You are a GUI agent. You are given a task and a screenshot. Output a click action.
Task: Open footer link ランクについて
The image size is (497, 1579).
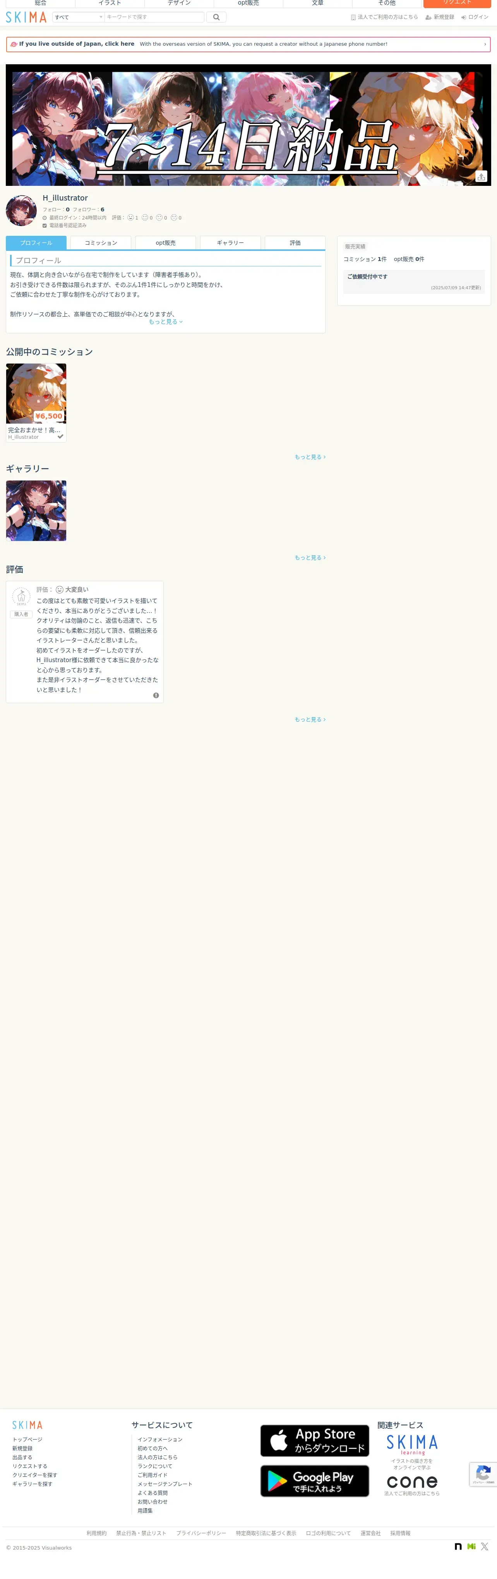coord(155,1466)
